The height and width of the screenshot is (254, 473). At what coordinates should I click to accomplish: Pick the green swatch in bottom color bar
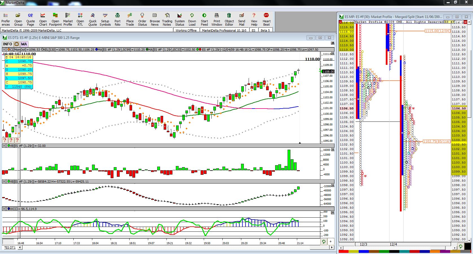[384, 251]
